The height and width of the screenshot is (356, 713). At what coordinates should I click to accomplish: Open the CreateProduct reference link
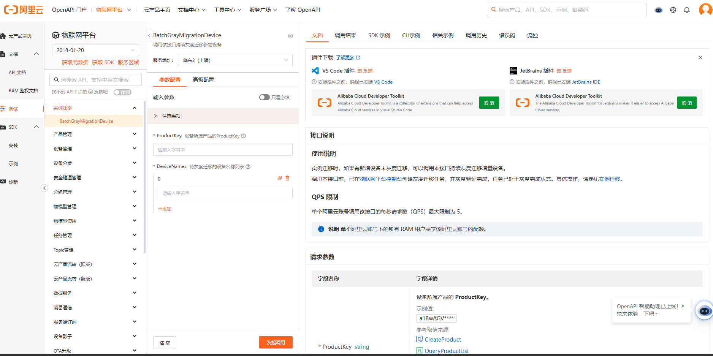coord(442,339)
